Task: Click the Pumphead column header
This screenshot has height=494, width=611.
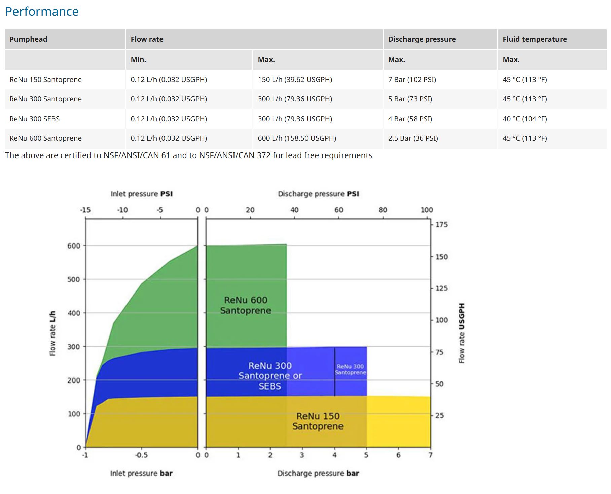Action: pos(28,39)
